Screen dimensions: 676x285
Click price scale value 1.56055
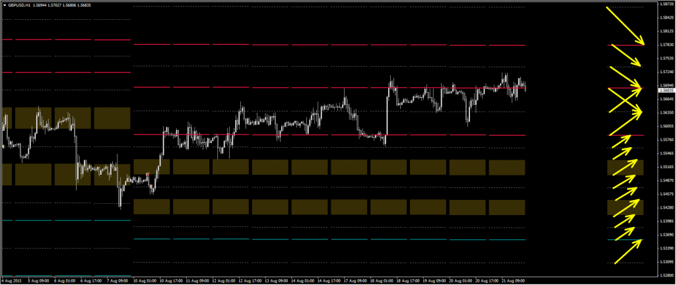coord(667,126)
